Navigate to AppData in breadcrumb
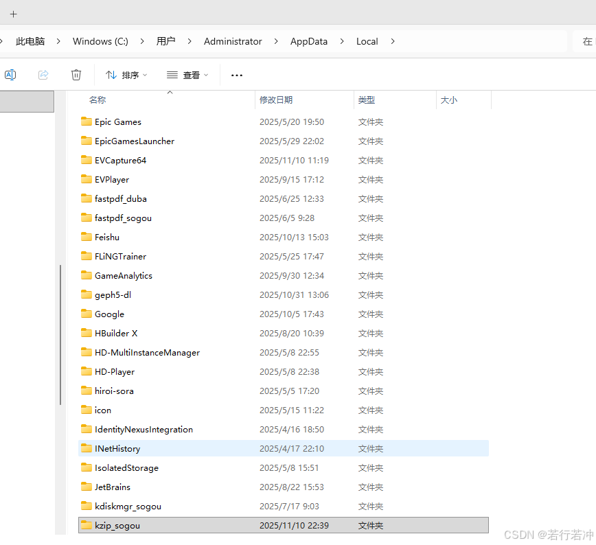596x545 pixels. coord(309,41)
